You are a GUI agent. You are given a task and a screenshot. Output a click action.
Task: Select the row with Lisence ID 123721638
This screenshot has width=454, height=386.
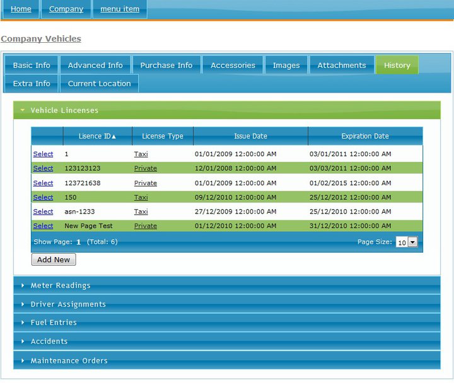(43, 183)
